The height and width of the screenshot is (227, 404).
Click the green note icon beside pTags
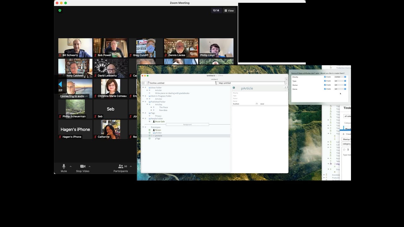150,138
